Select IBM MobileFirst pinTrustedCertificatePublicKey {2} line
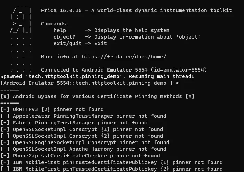Screen dimensions: 244x172 pos(111,169)
